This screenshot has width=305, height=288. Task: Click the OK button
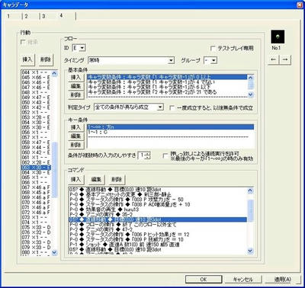tap(204, 280)
